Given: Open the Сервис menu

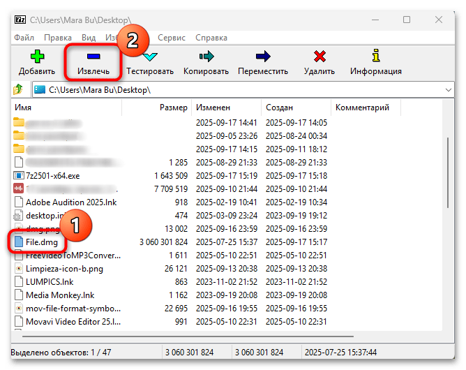Looking at the screenshot, I should (x=172, y=38).
